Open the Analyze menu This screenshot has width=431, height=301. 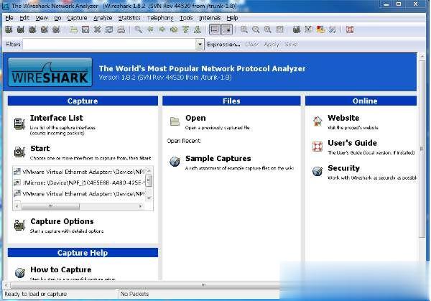(103, 18)
